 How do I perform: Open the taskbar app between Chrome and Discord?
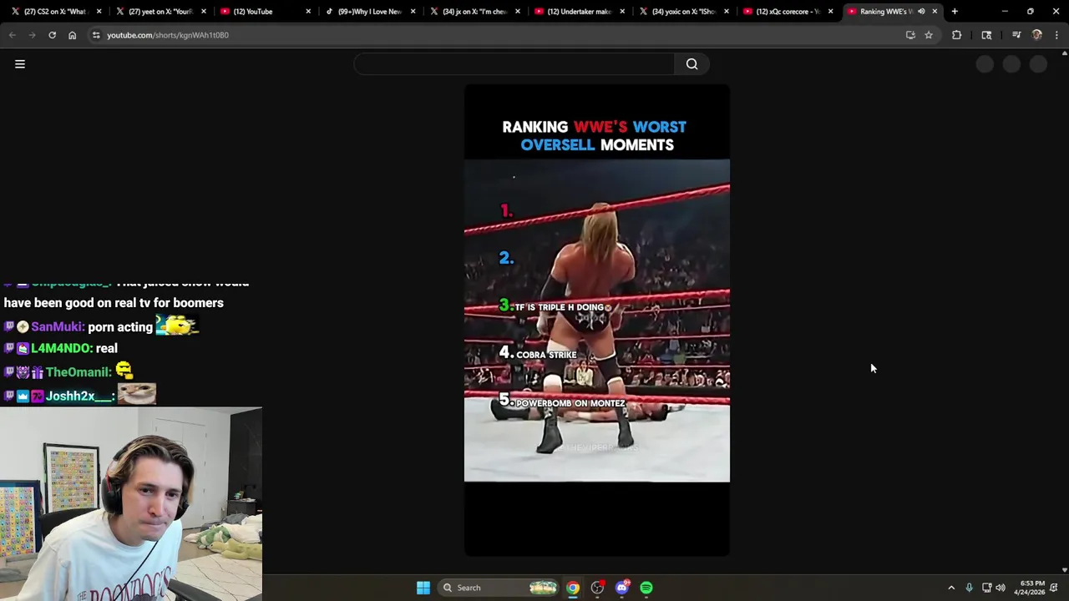click(x=597, y=588)
